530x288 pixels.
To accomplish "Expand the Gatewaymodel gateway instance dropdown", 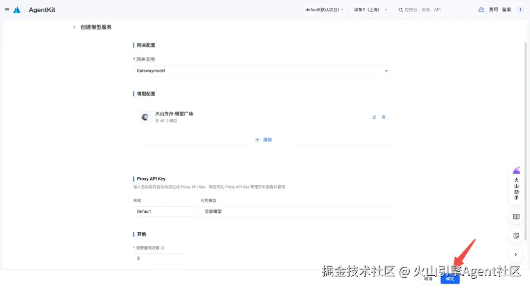I will pos(263,71).
